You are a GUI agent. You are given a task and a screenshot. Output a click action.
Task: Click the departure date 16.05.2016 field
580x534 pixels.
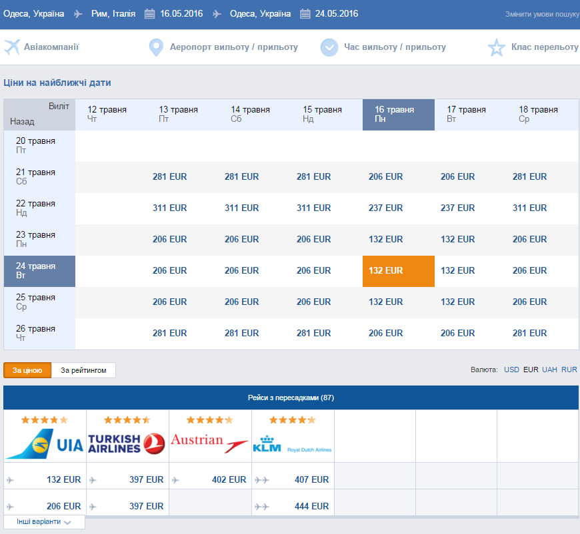pyautogui.click(x=181, y=14)
